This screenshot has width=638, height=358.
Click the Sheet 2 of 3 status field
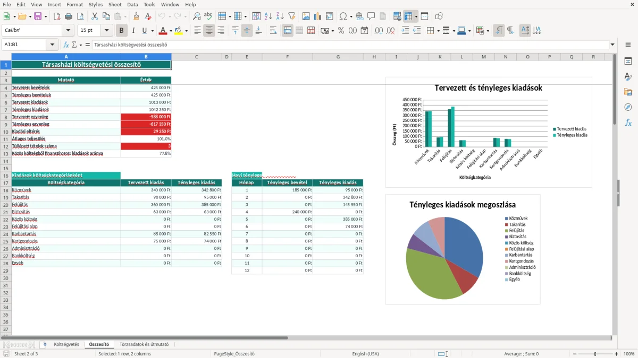tap(26, 354)
